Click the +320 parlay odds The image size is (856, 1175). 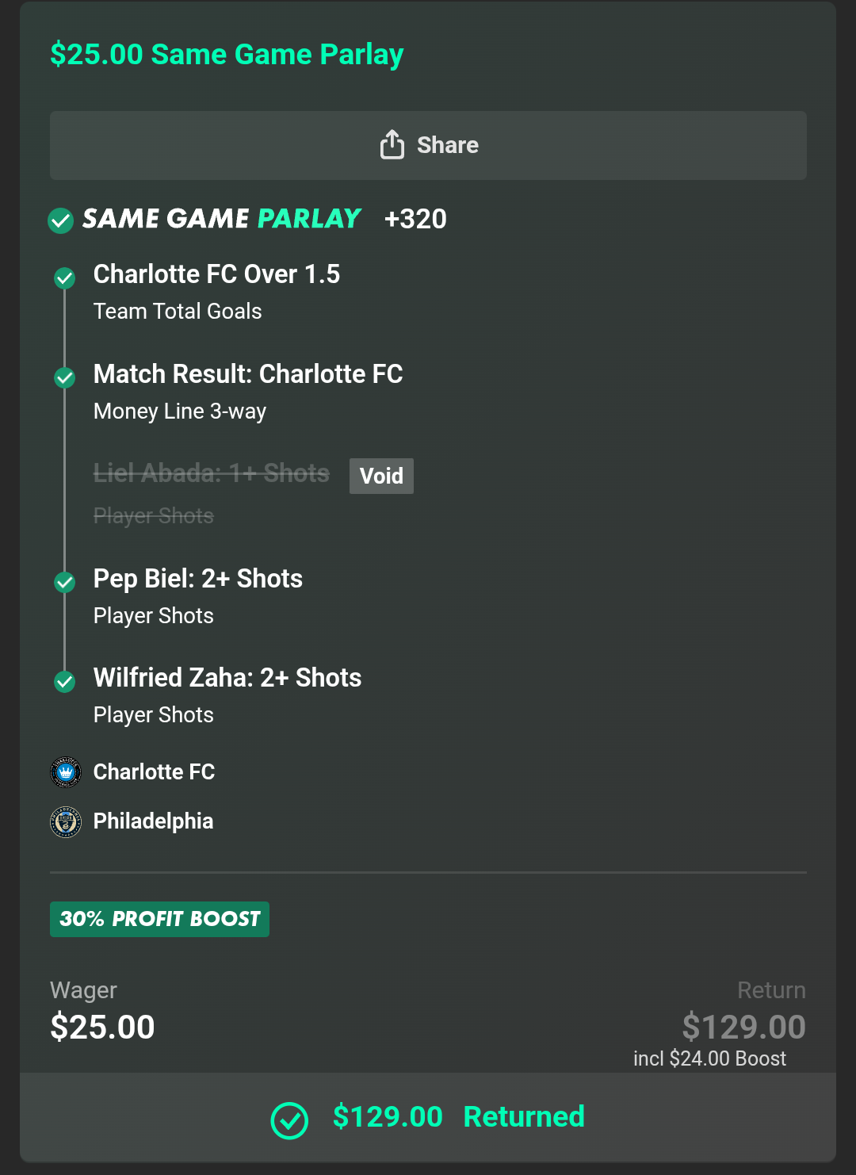[415, 219]
